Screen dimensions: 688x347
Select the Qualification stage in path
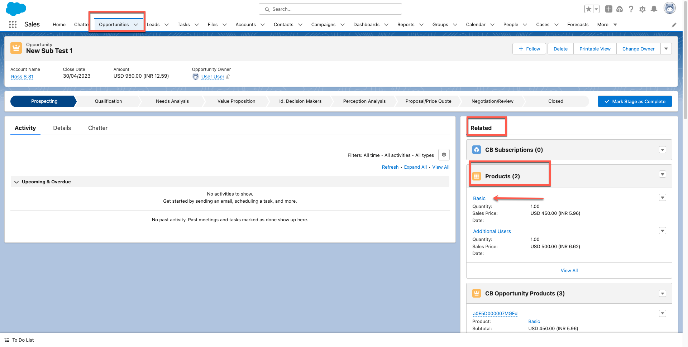[108, 101]
